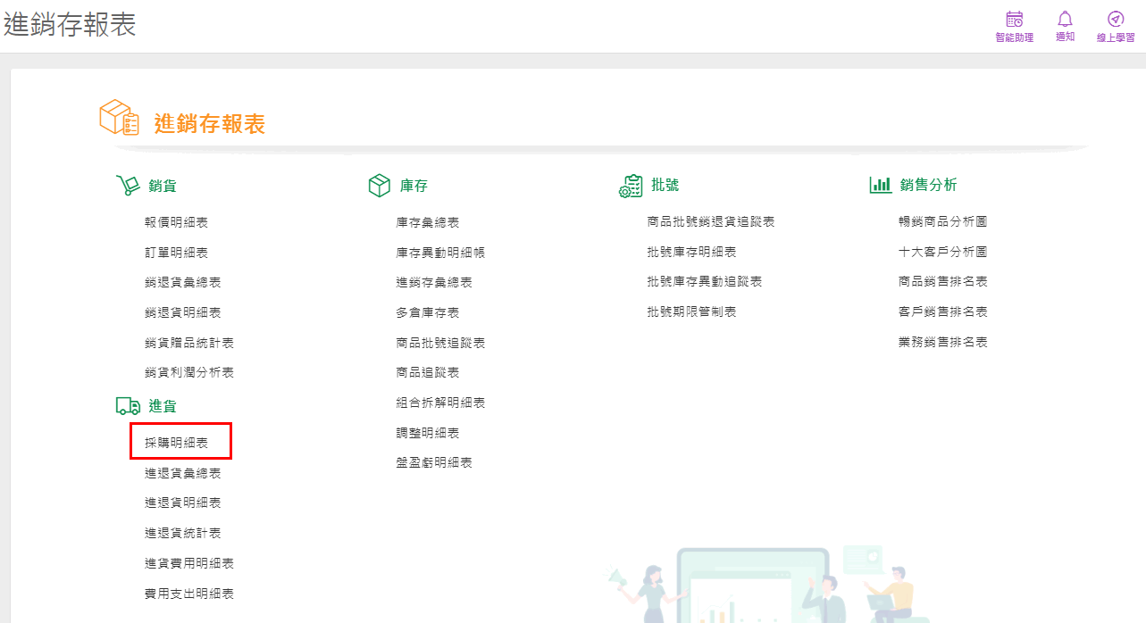Image resolution: width=1146 pixels, height=623 pixels.
Task: Click the orange 進銷存報表 heading text
Action: [x=210, y=124]
